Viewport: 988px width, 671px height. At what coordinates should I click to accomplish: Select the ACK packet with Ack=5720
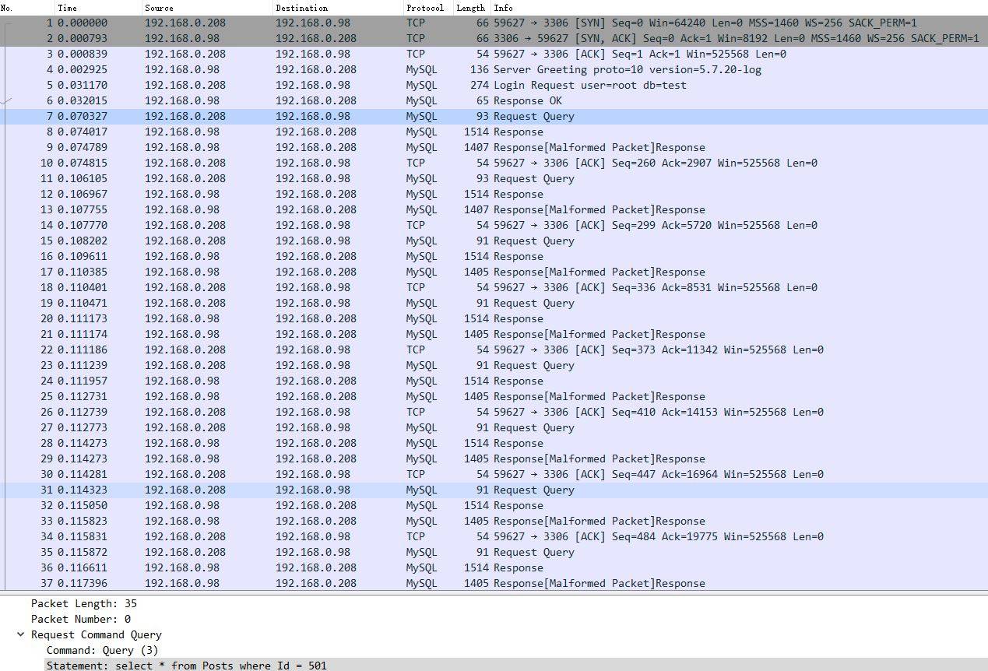(x=494, y=225)
